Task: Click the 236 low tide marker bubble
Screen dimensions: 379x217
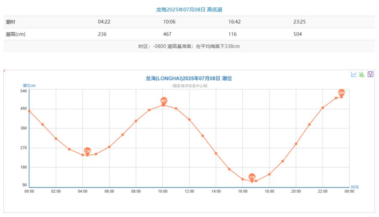Action: (87, 151)
